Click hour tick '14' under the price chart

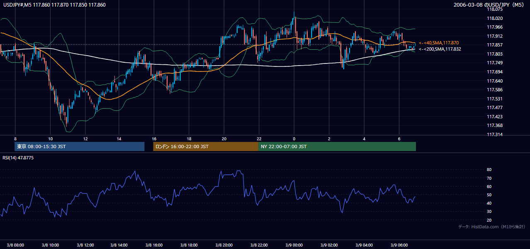point(119,139)
